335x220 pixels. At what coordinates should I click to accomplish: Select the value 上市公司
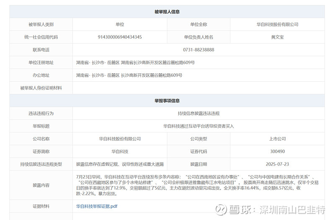click(278, 139)
